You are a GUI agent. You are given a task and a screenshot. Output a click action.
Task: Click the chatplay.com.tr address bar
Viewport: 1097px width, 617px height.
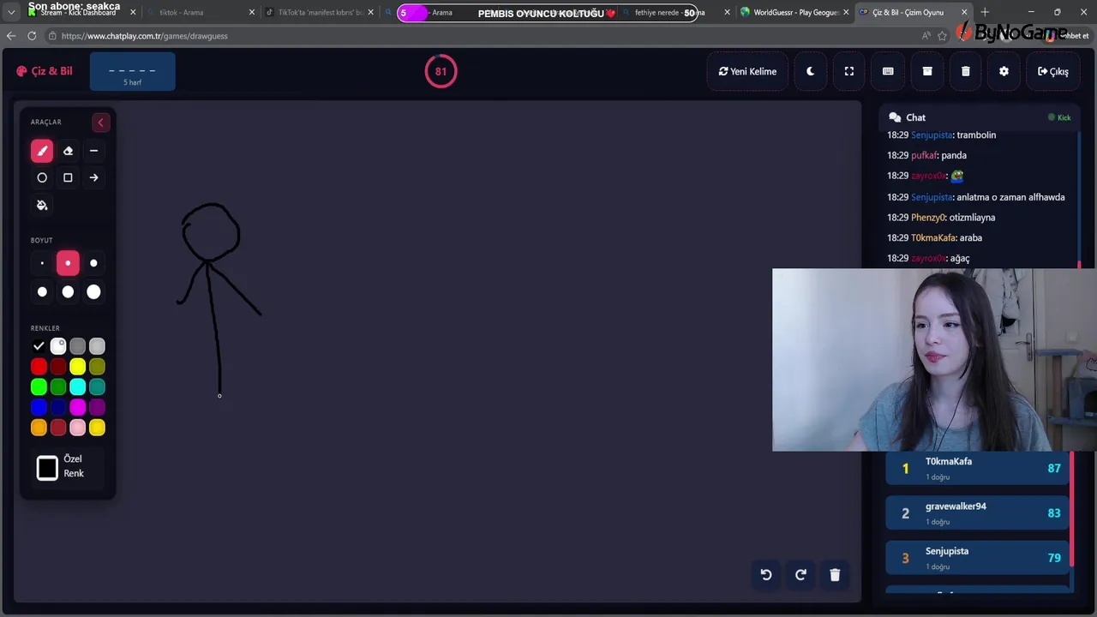coord(480,36)
